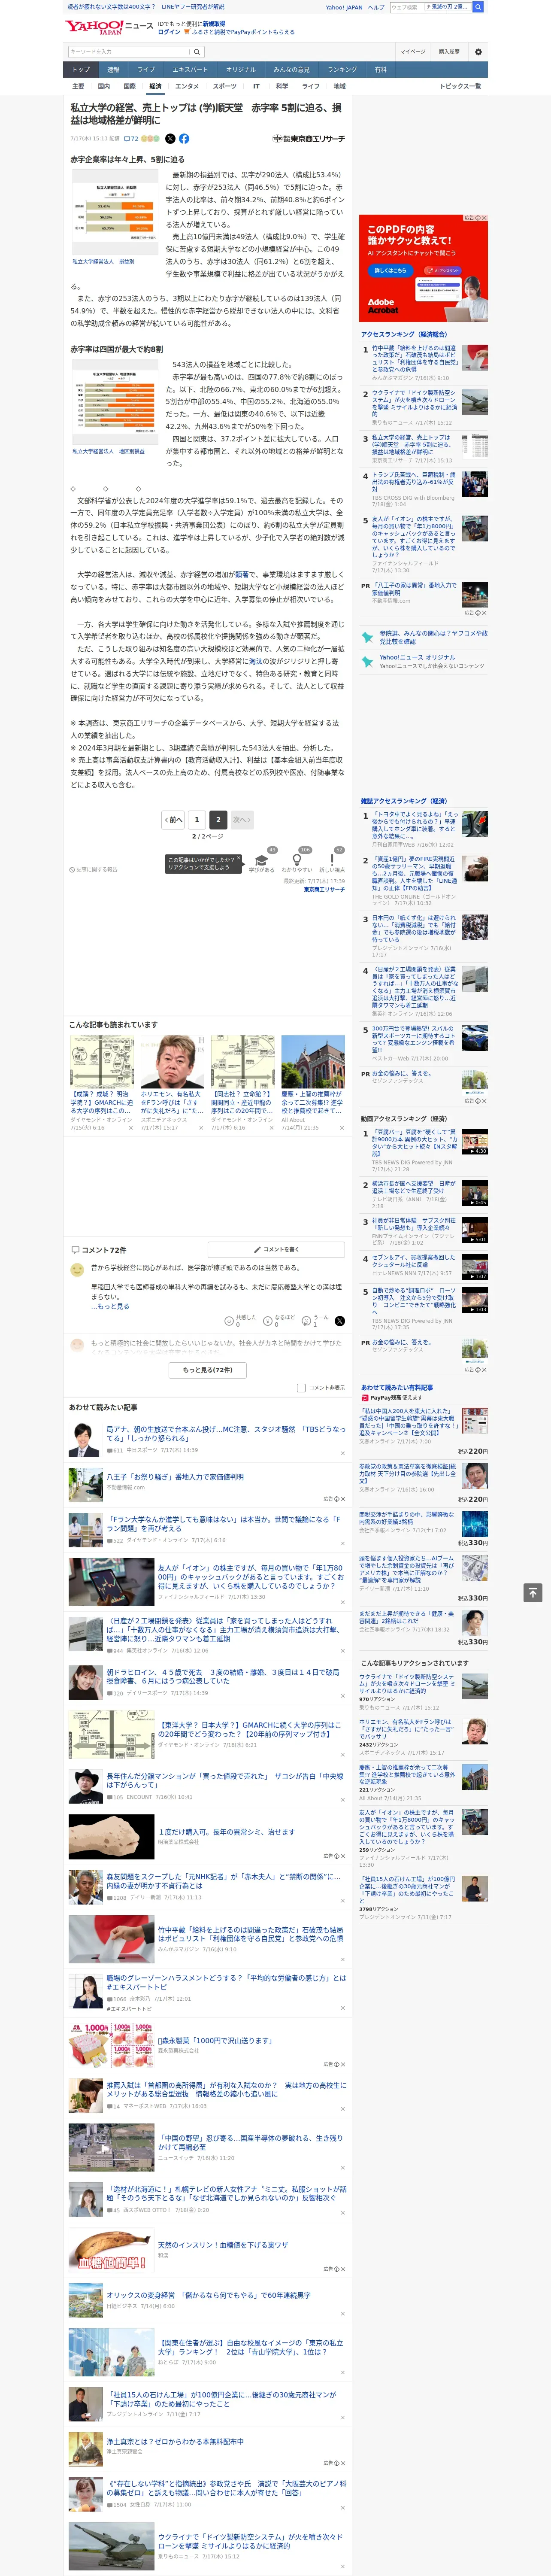Click the 東京商工リサーチ logo near the headline
Screen dimensions: 551x2576
point(308,139)
